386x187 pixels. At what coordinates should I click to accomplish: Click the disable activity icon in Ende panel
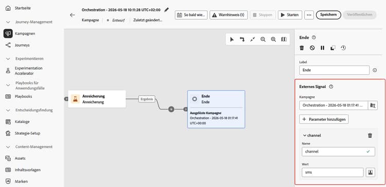tap(312, 48)
